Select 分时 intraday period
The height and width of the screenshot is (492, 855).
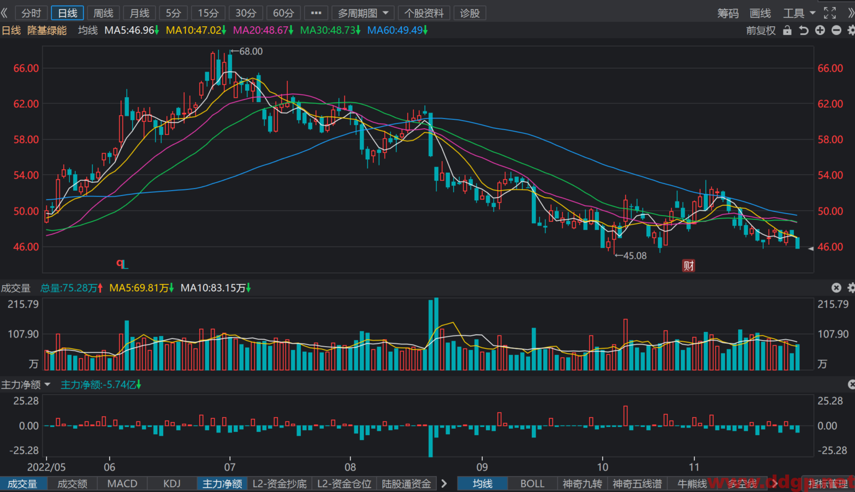coord(32,13)
